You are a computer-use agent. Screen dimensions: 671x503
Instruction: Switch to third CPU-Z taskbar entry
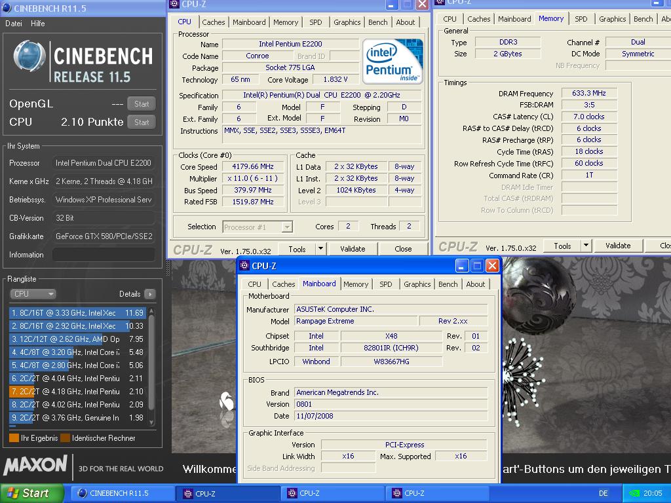point(436,494)
